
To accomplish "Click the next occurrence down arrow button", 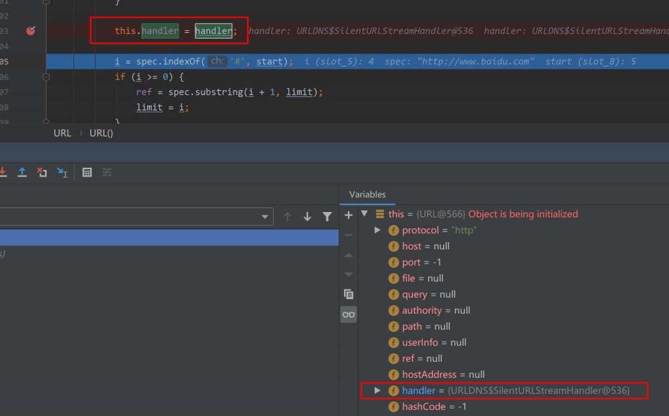I will 307,215.
